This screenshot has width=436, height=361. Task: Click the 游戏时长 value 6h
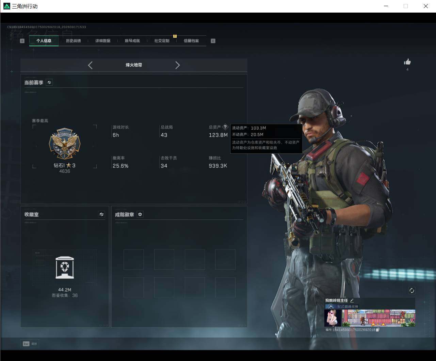116,135
